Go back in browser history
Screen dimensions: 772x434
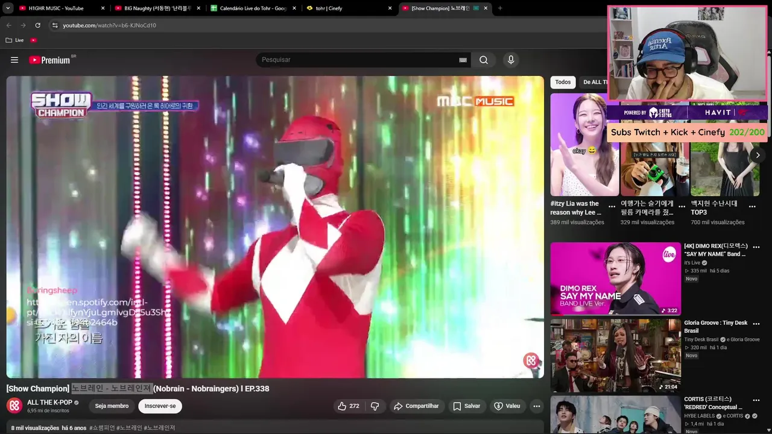click(x=8, y=25)
